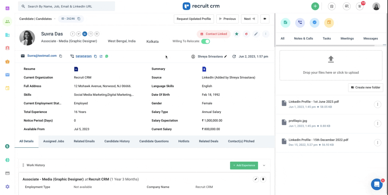Schedule a meeting using the calendar icon
The height and width of the screenshot is (195, 388).
pos(329,23)
